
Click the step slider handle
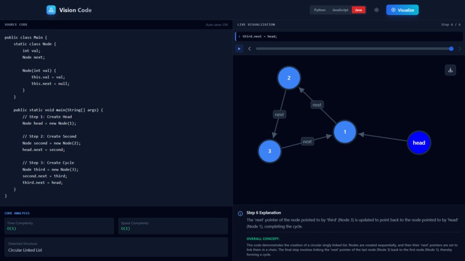pyautogui.click(x=451, y=48)
